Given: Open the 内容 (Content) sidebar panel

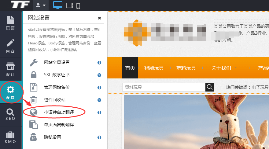Looking at the screenshot, I should (x=10, y=46).
